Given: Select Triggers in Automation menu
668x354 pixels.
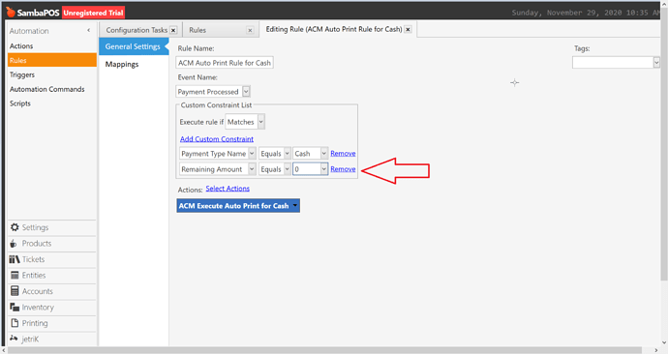Looking at the screenshot, I should pos(22,74).
